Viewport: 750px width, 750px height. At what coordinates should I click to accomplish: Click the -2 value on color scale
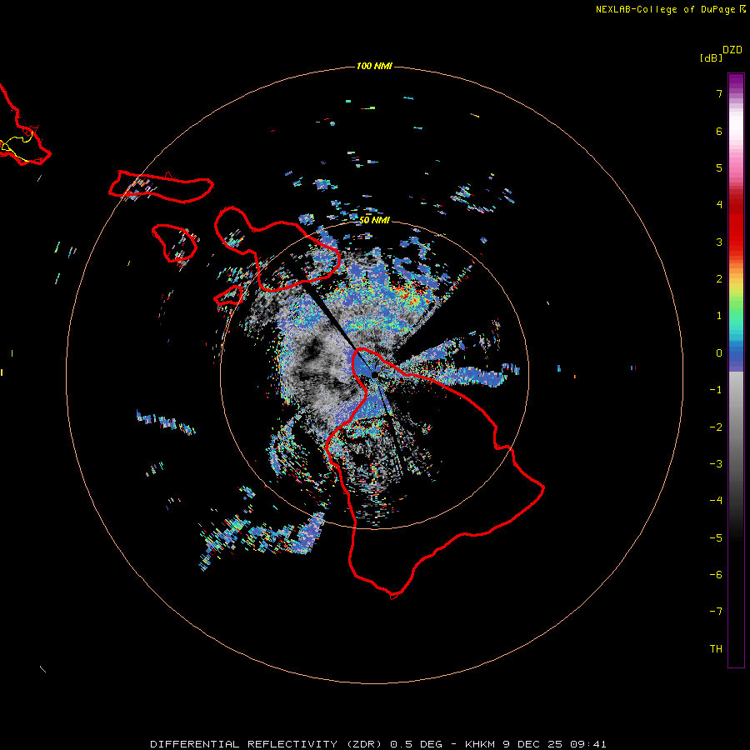point(716,427)
